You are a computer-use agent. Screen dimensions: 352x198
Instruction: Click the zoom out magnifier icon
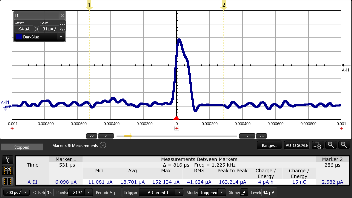(344, 145)
